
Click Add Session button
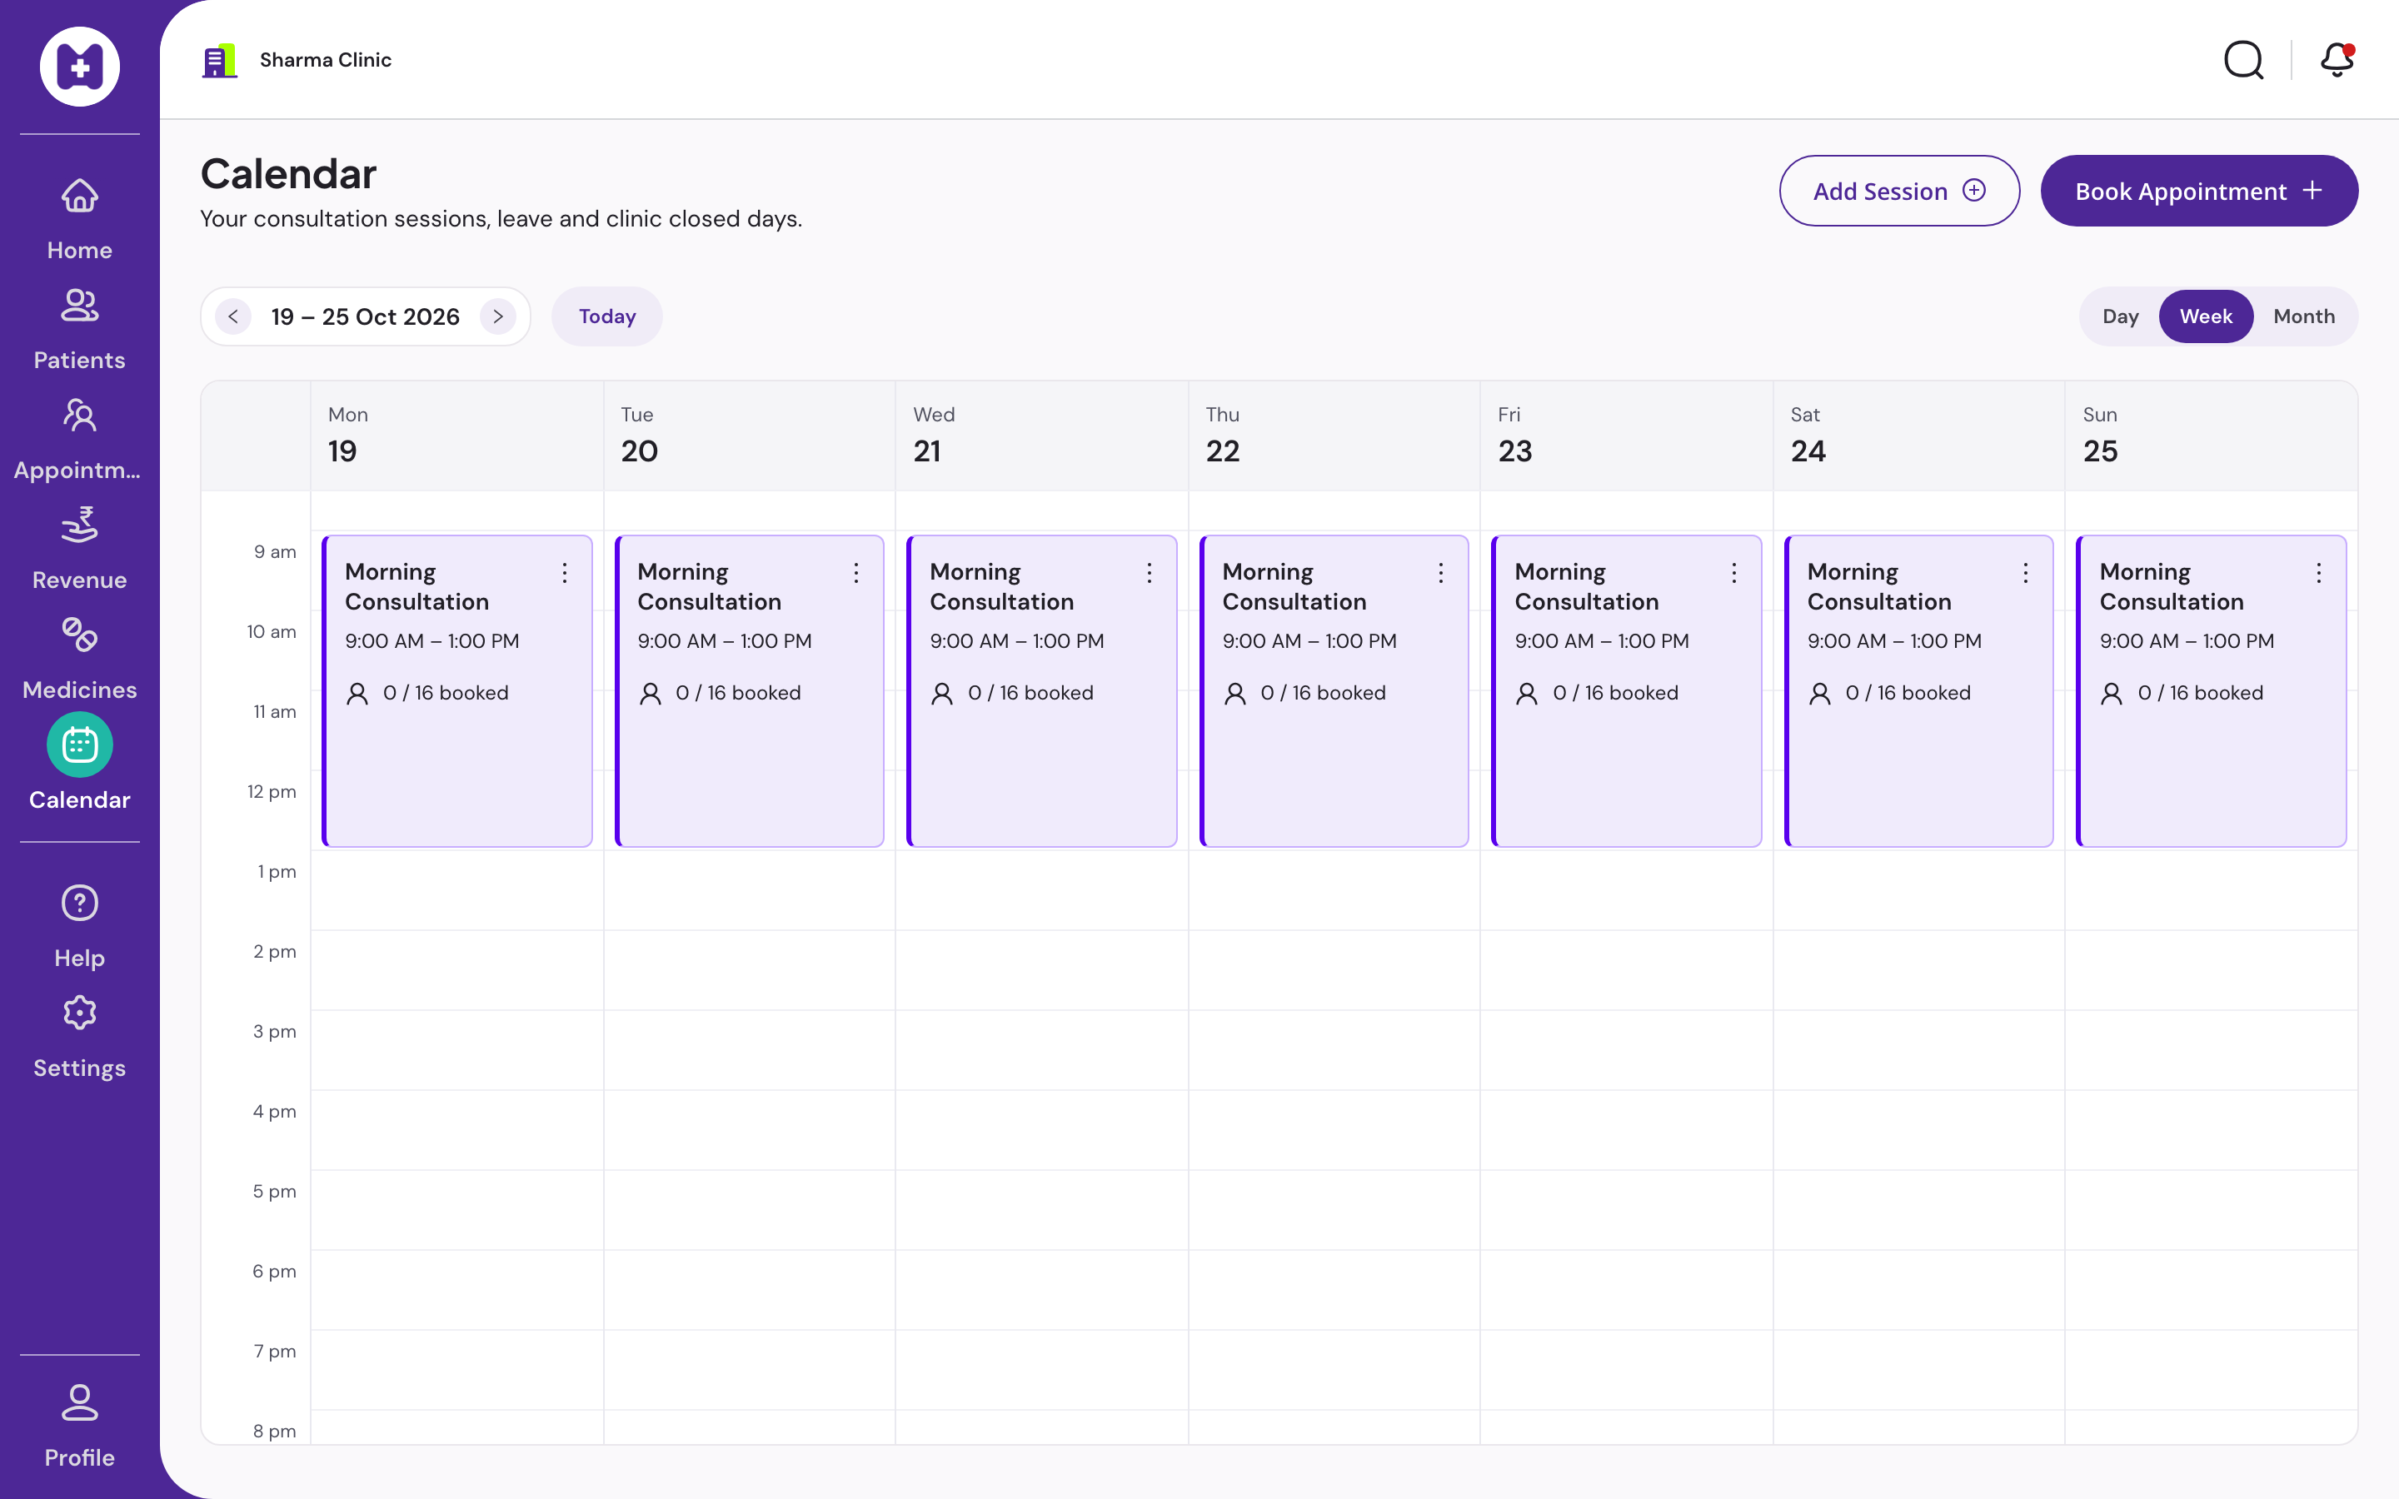tap(1898, 191)
